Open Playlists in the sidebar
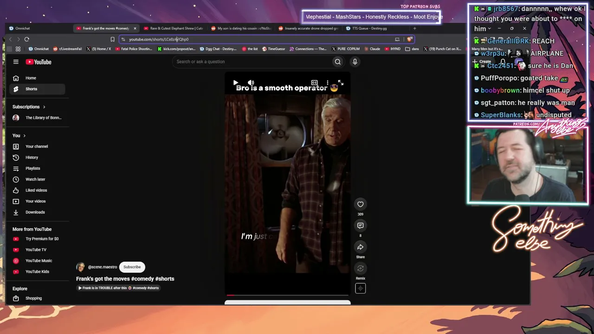 37,168
